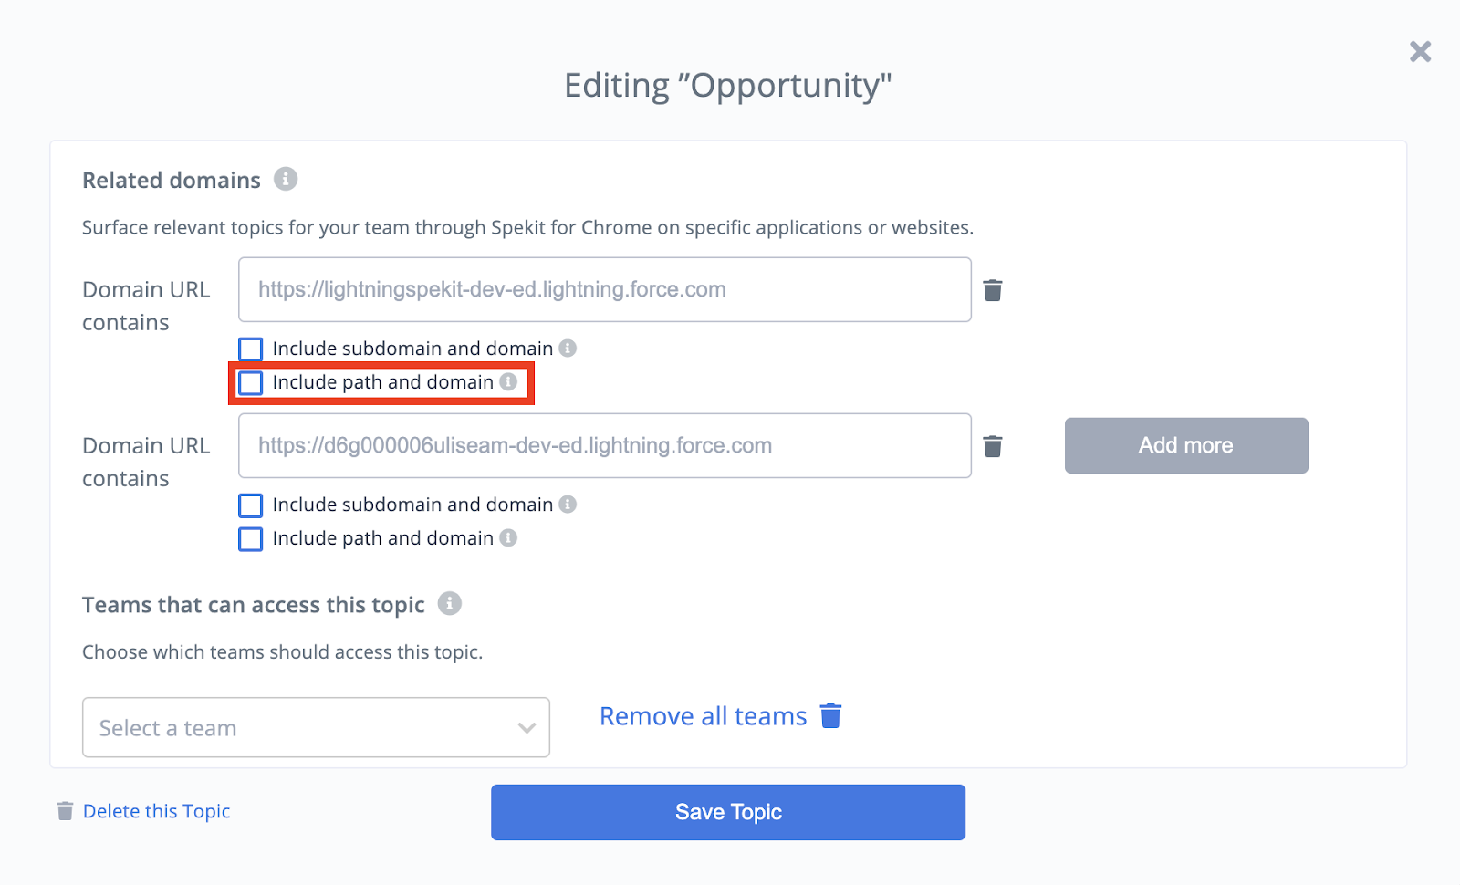The image size is (1460, 885).
Task: Click the Add more button
Action: (x=1186, y=445)
